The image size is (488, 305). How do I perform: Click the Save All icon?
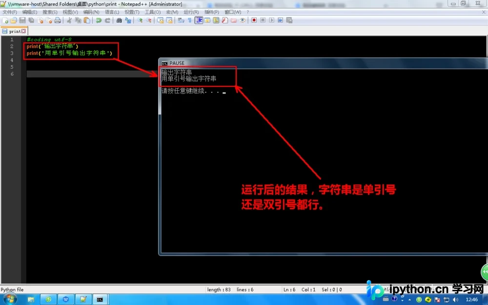(31, 20)
